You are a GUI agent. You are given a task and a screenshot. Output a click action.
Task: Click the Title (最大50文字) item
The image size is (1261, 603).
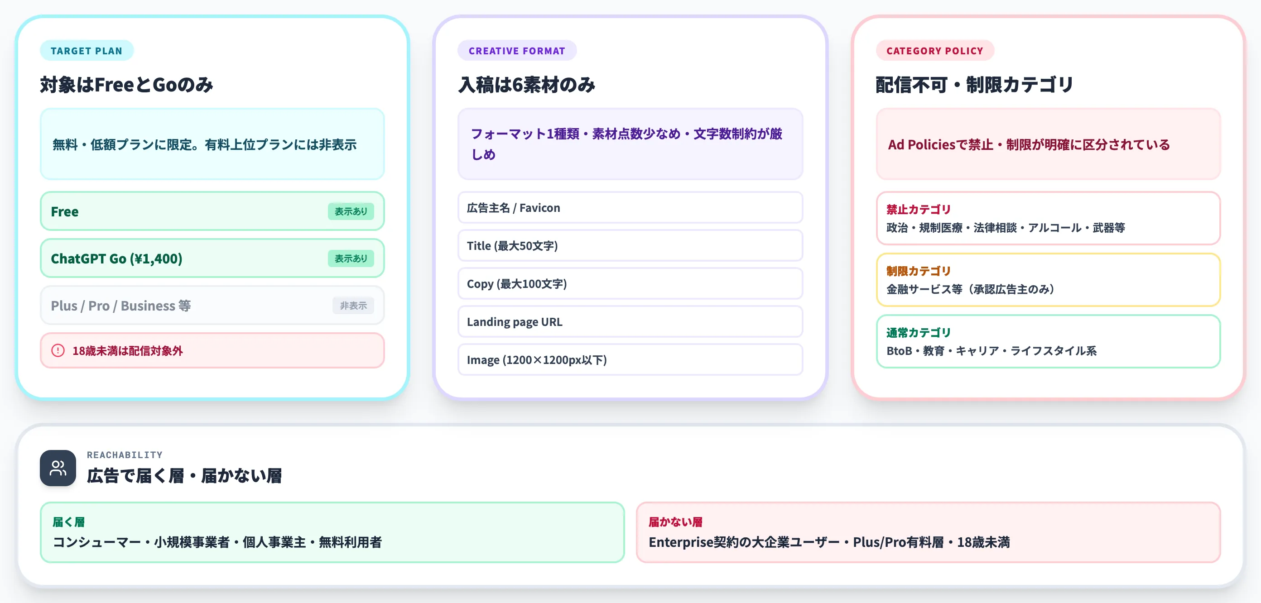630,246
